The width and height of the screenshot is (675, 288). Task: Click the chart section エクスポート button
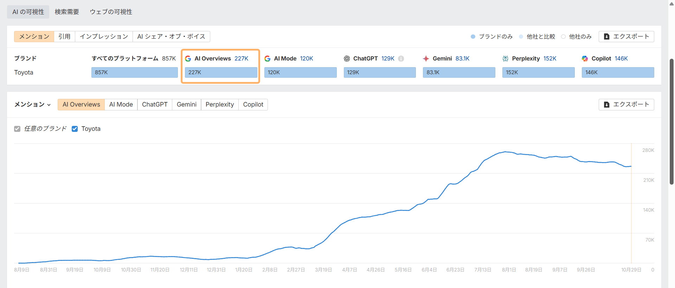pyautogui.click(x=626, y=104)
